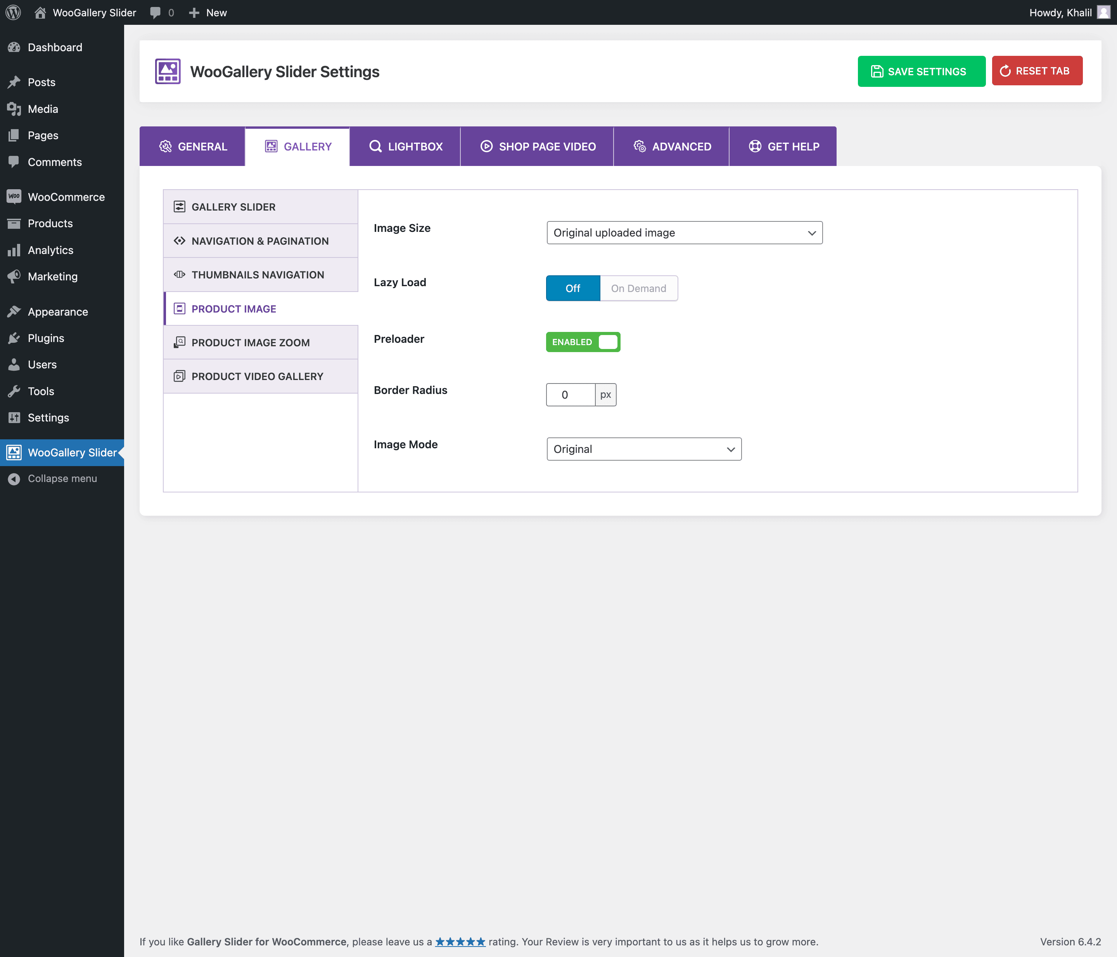Click the user avatar next to Howdy, Khalil
The height and width of the screenshot is (957, 1117).
click(x=1103, y=12)
